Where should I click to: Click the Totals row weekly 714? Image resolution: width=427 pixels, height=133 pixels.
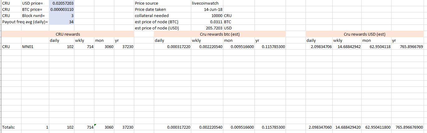coord(84,127)
